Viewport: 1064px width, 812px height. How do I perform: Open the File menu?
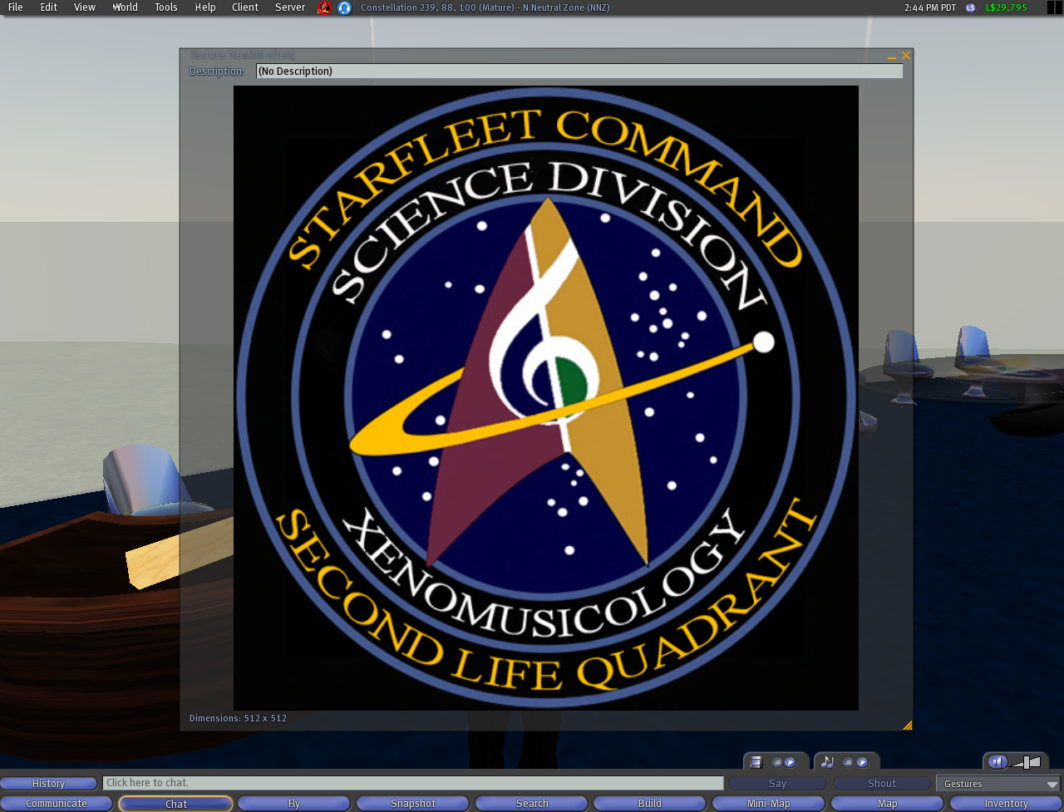coord(15,7)
